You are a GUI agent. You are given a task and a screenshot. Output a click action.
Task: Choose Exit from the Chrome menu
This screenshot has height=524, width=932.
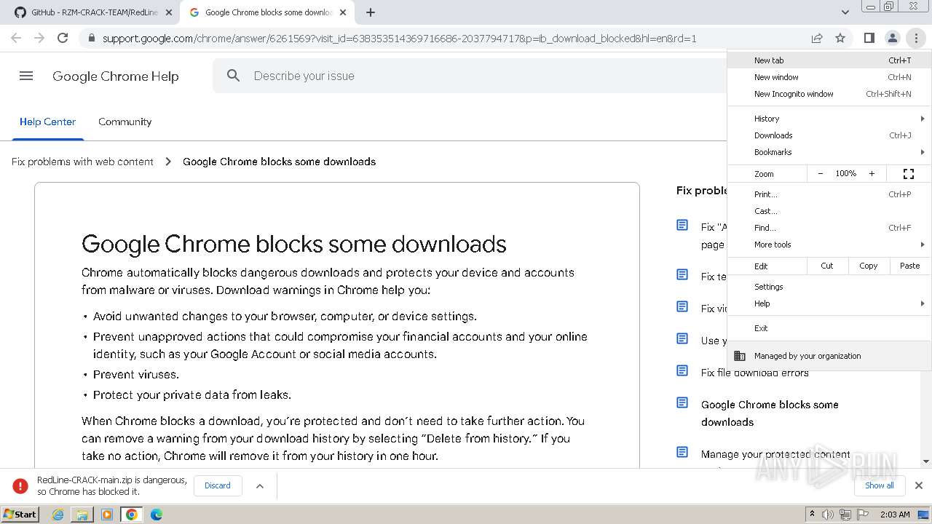click(x=829, y=328)
